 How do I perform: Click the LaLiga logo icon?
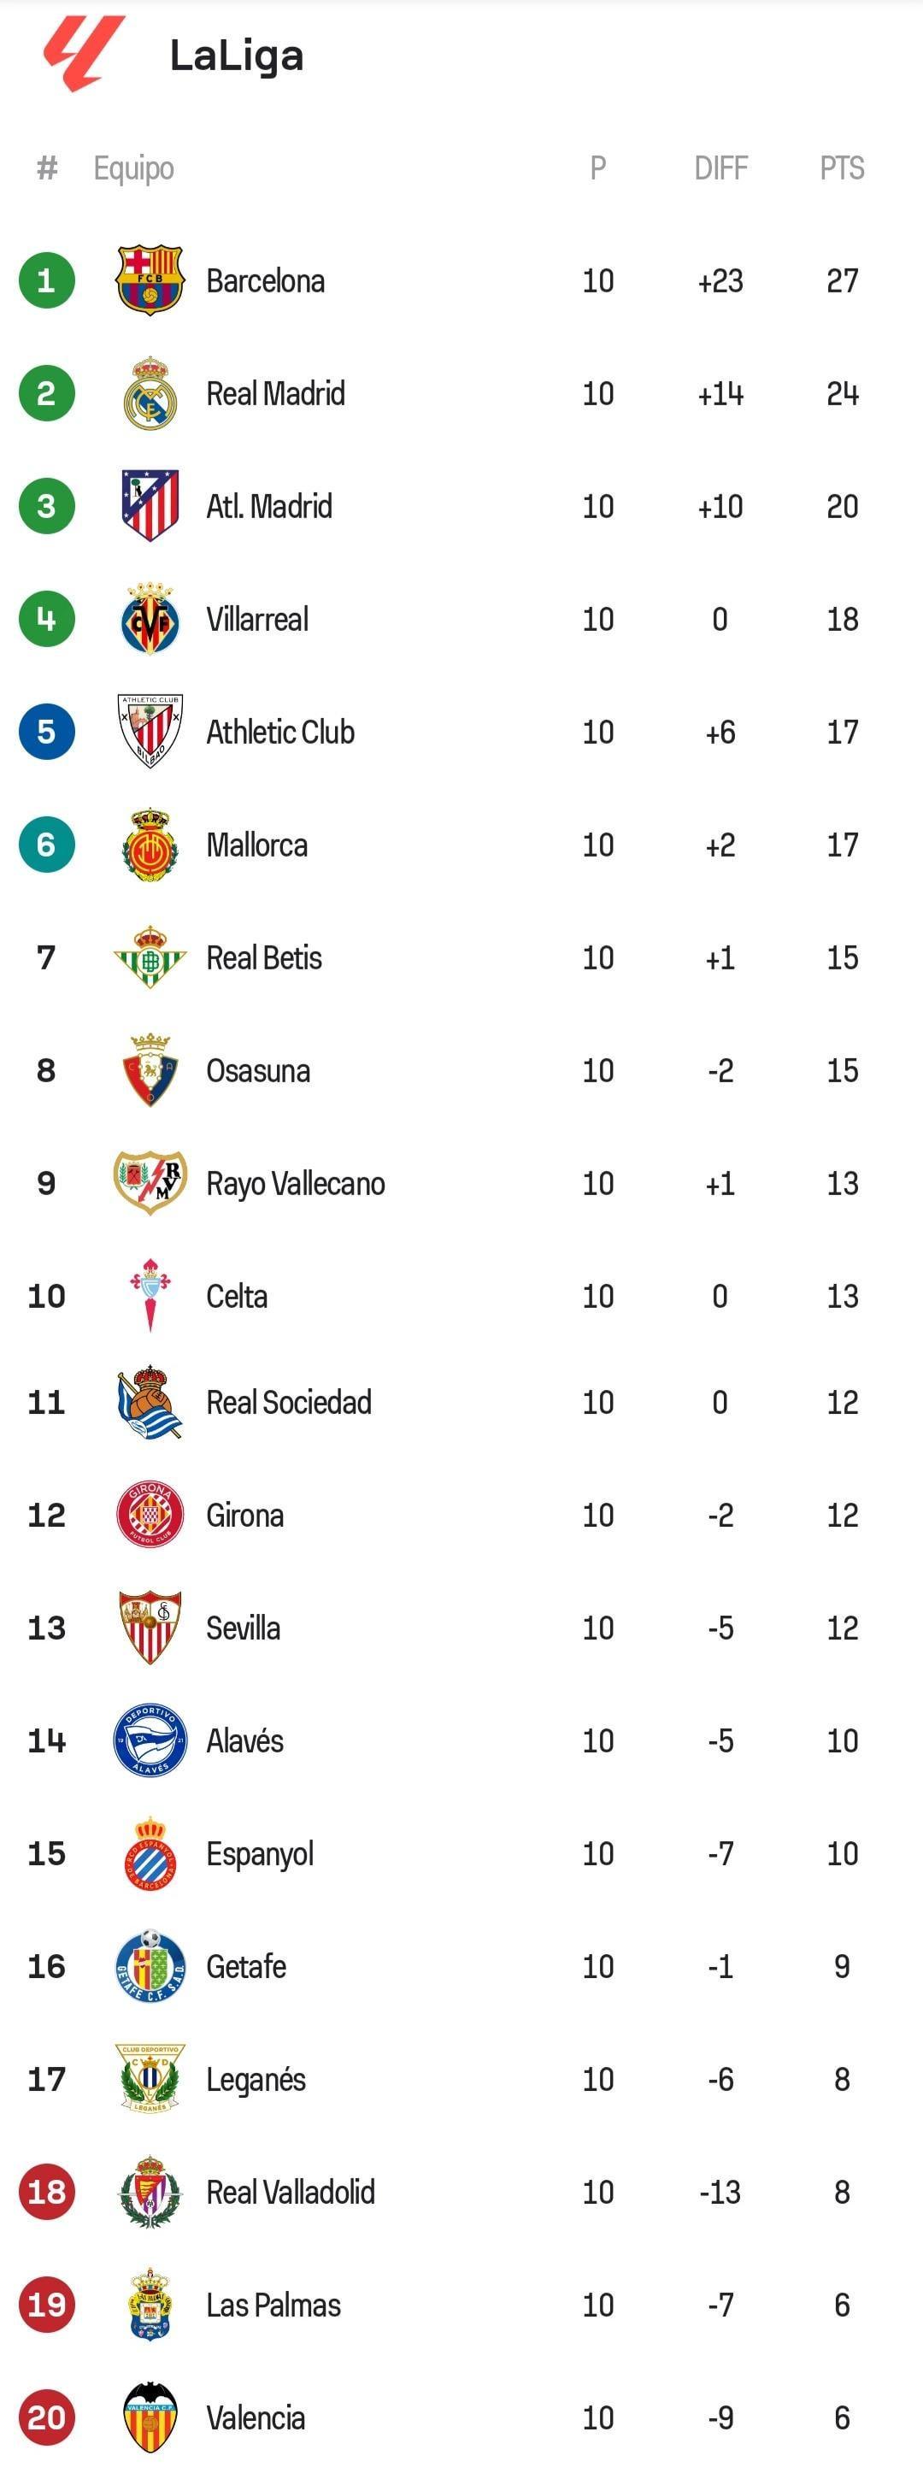(x=85, y=54)
